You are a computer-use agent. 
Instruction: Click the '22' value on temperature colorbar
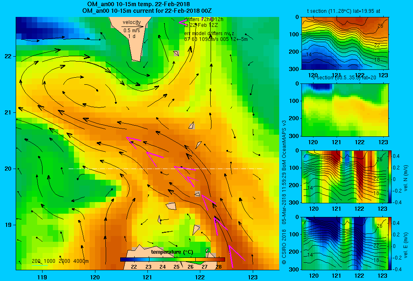[134, 267]
